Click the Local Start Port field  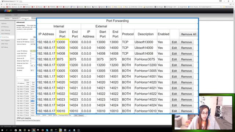coord(33,54)
